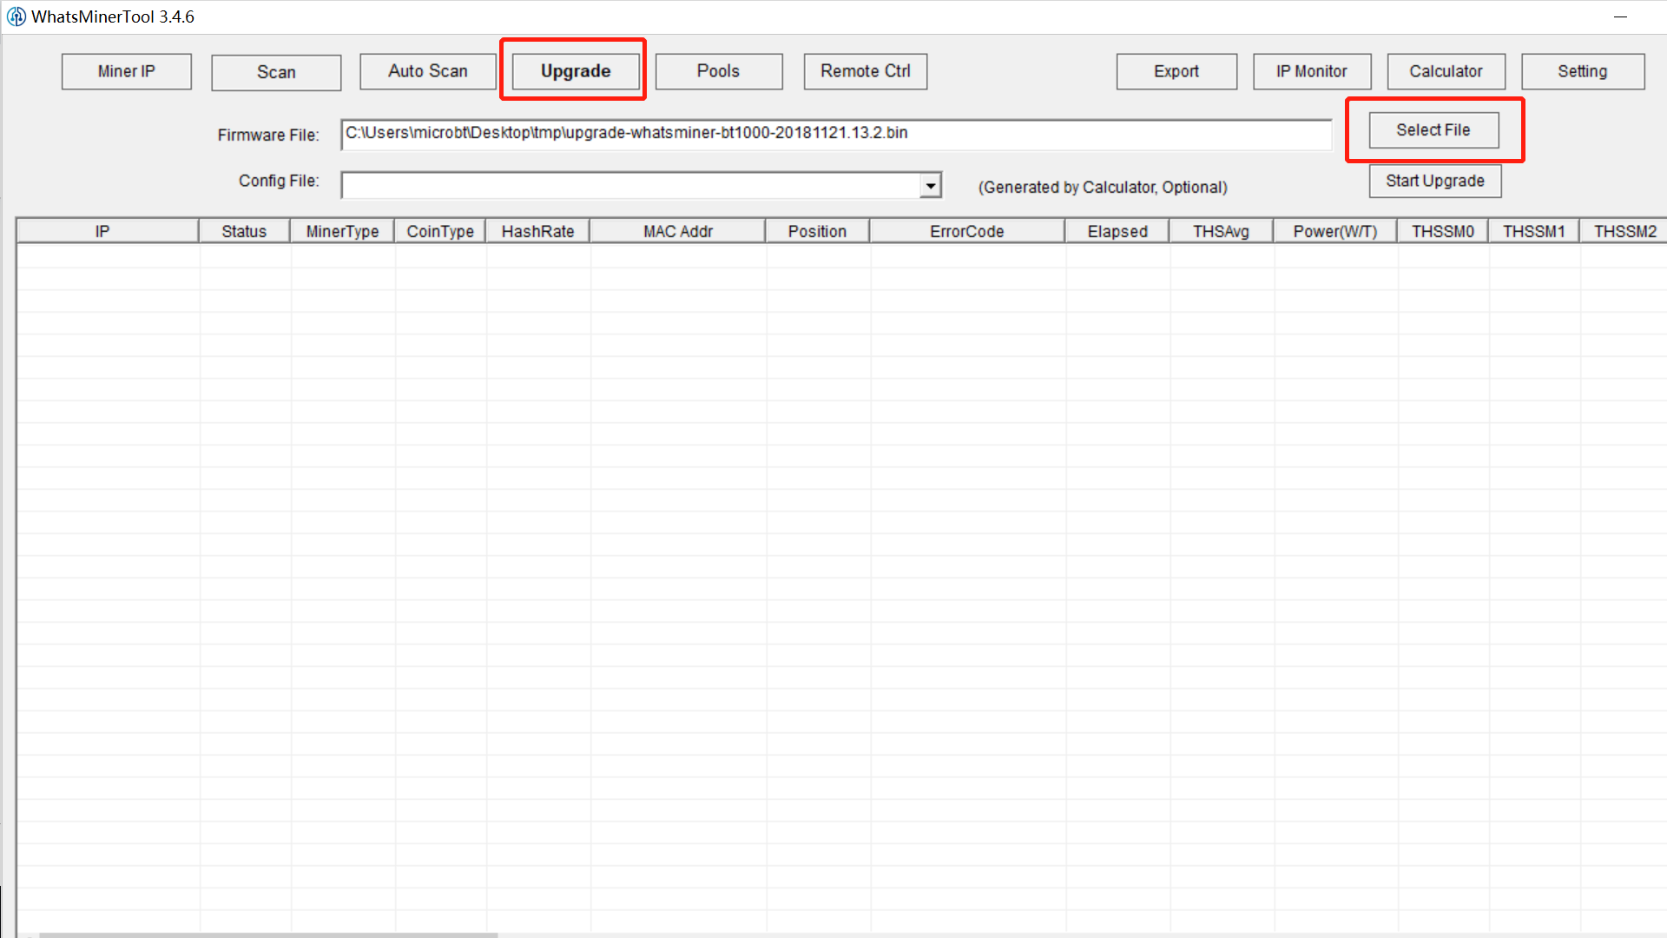Click the IP column header
Image resolution: width=1667 pixels, height=938 pixels.
[102, 230]
